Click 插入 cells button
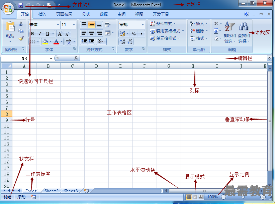Screen dimensions: 275x204 coord(198,23)
